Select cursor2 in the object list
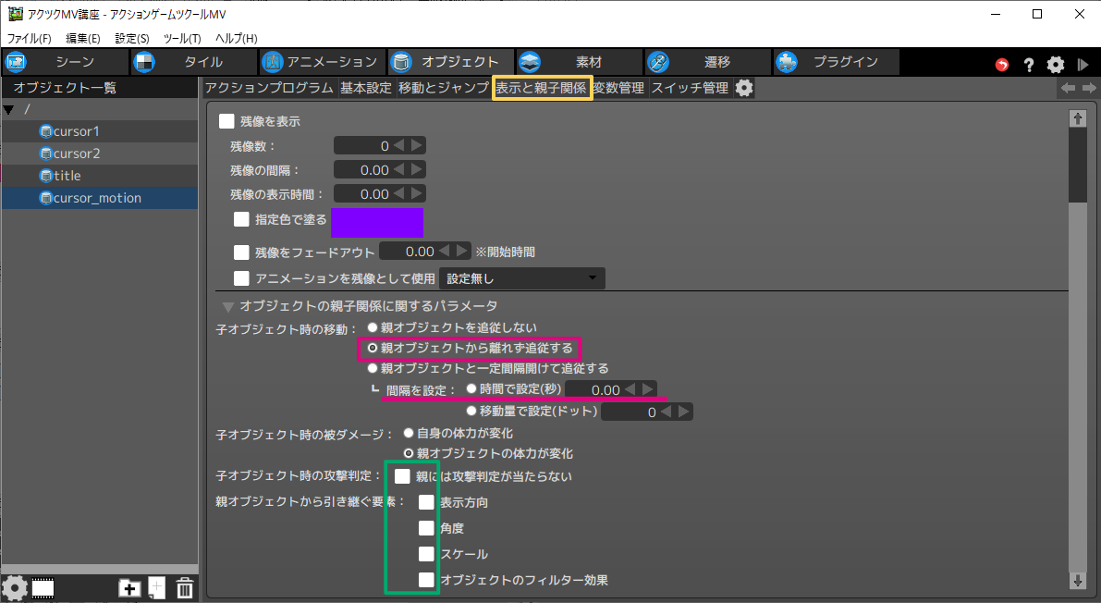The image size is (1101, 603). click(x=77, y=154)
